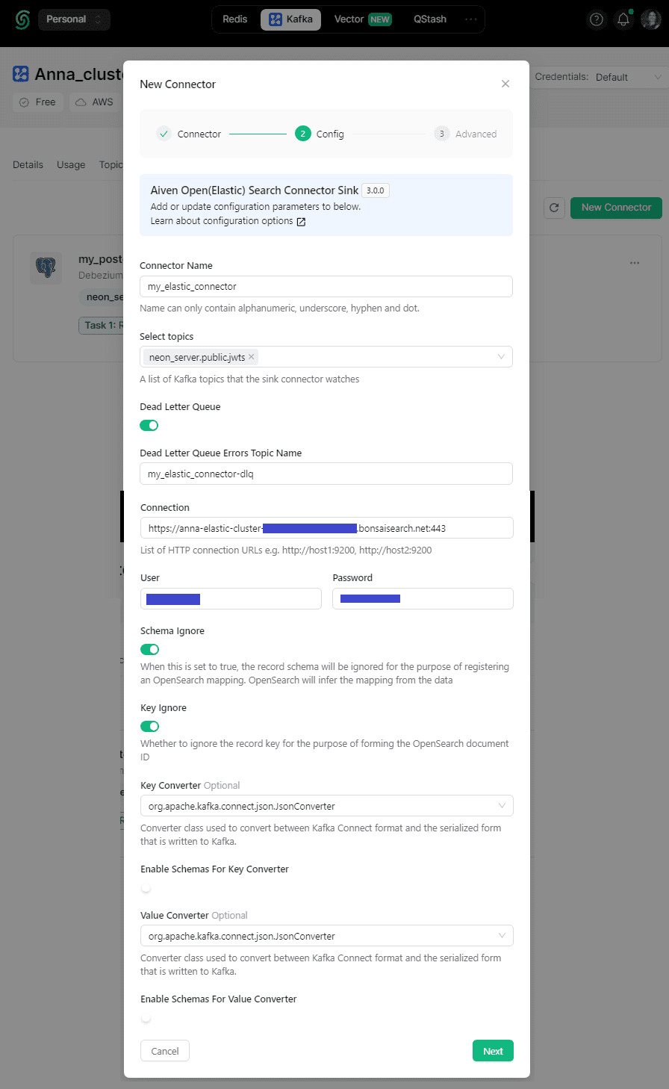Switch to the QStash tab
This screenshot has width=669, height=1089.
pyautogui.click(x=430, y=19)
